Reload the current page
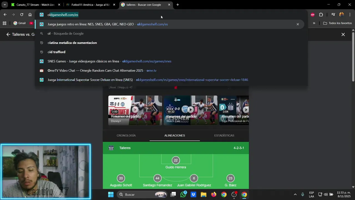The image size is (355, 200). [x=22, y=15]
